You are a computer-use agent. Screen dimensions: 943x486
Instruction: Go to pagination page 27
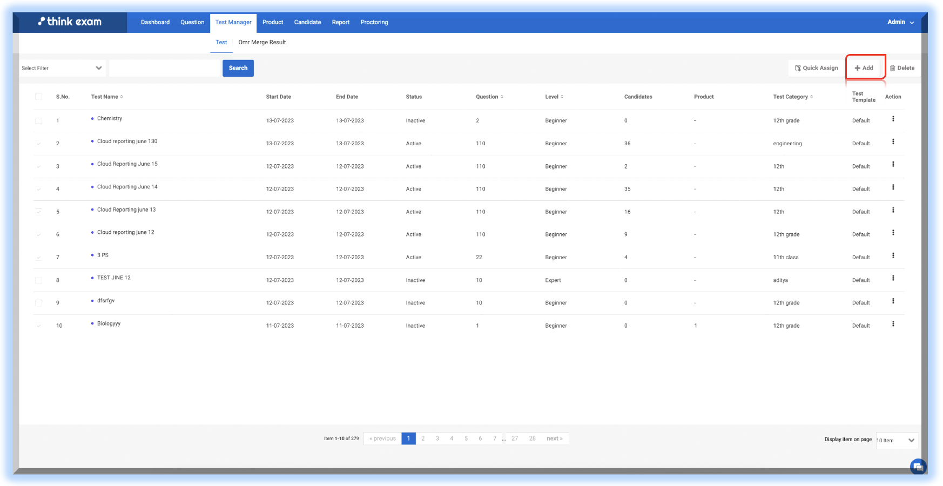click(x=515, y=438)
